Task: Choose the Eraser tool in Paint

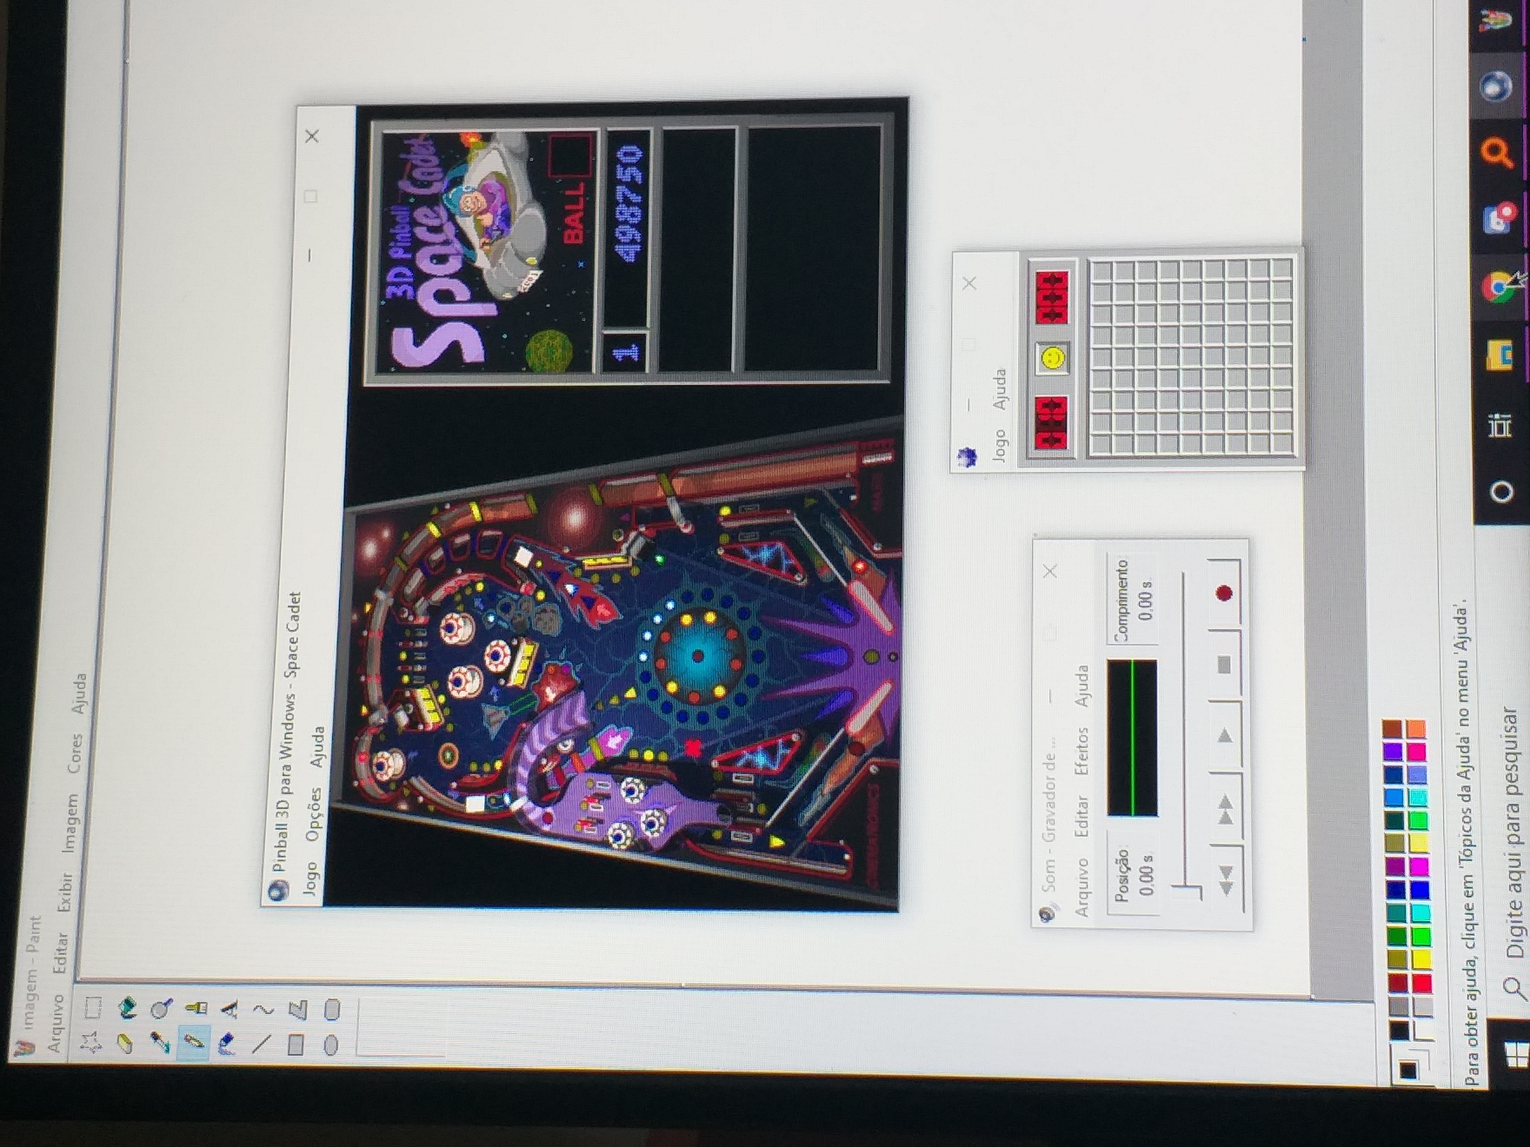Action: [125, 1043]
